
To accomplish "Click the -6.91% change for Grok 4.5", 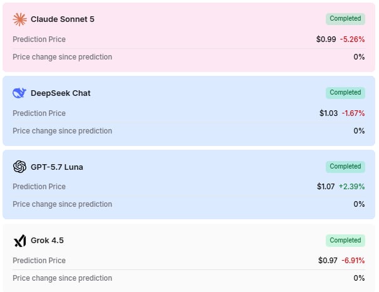I will [353, 260].
